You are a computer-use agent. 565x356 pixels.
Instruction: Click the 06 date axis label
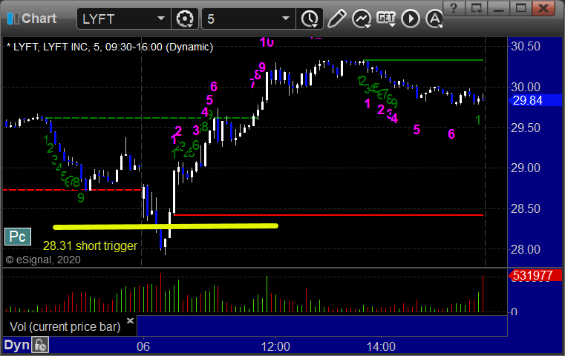[143, 346]
